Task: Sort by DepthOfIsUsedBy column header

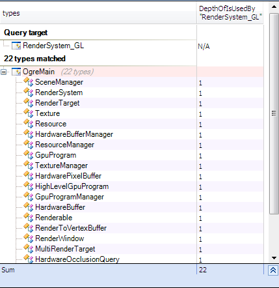Action: point(230,13)
